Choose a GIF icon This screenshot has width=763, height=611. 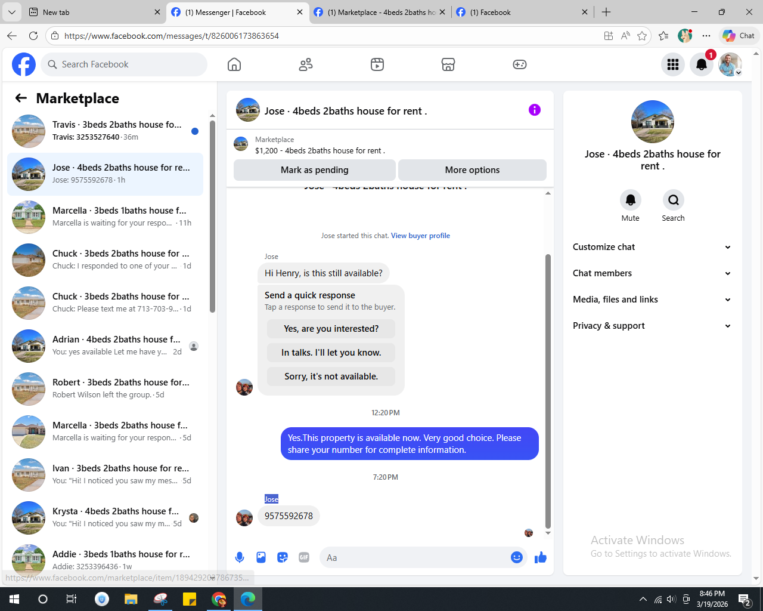(304, 557)
